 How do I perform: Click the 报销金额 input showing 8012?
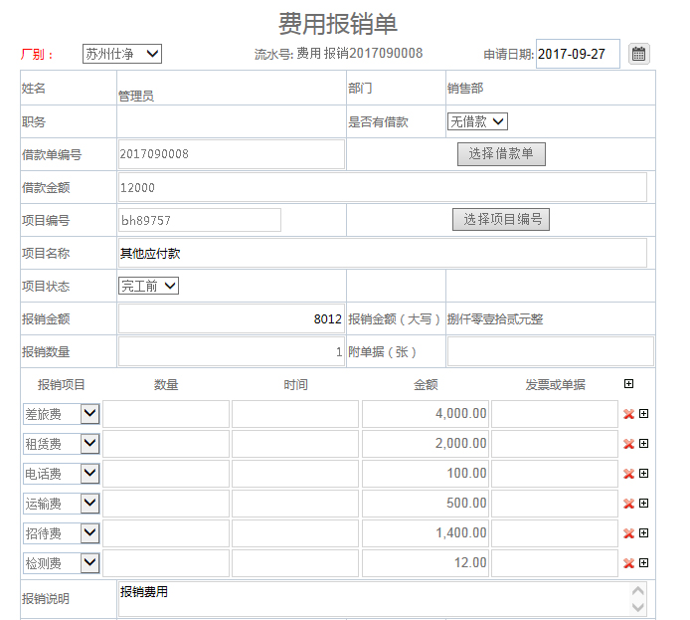[x=232, y=319]
